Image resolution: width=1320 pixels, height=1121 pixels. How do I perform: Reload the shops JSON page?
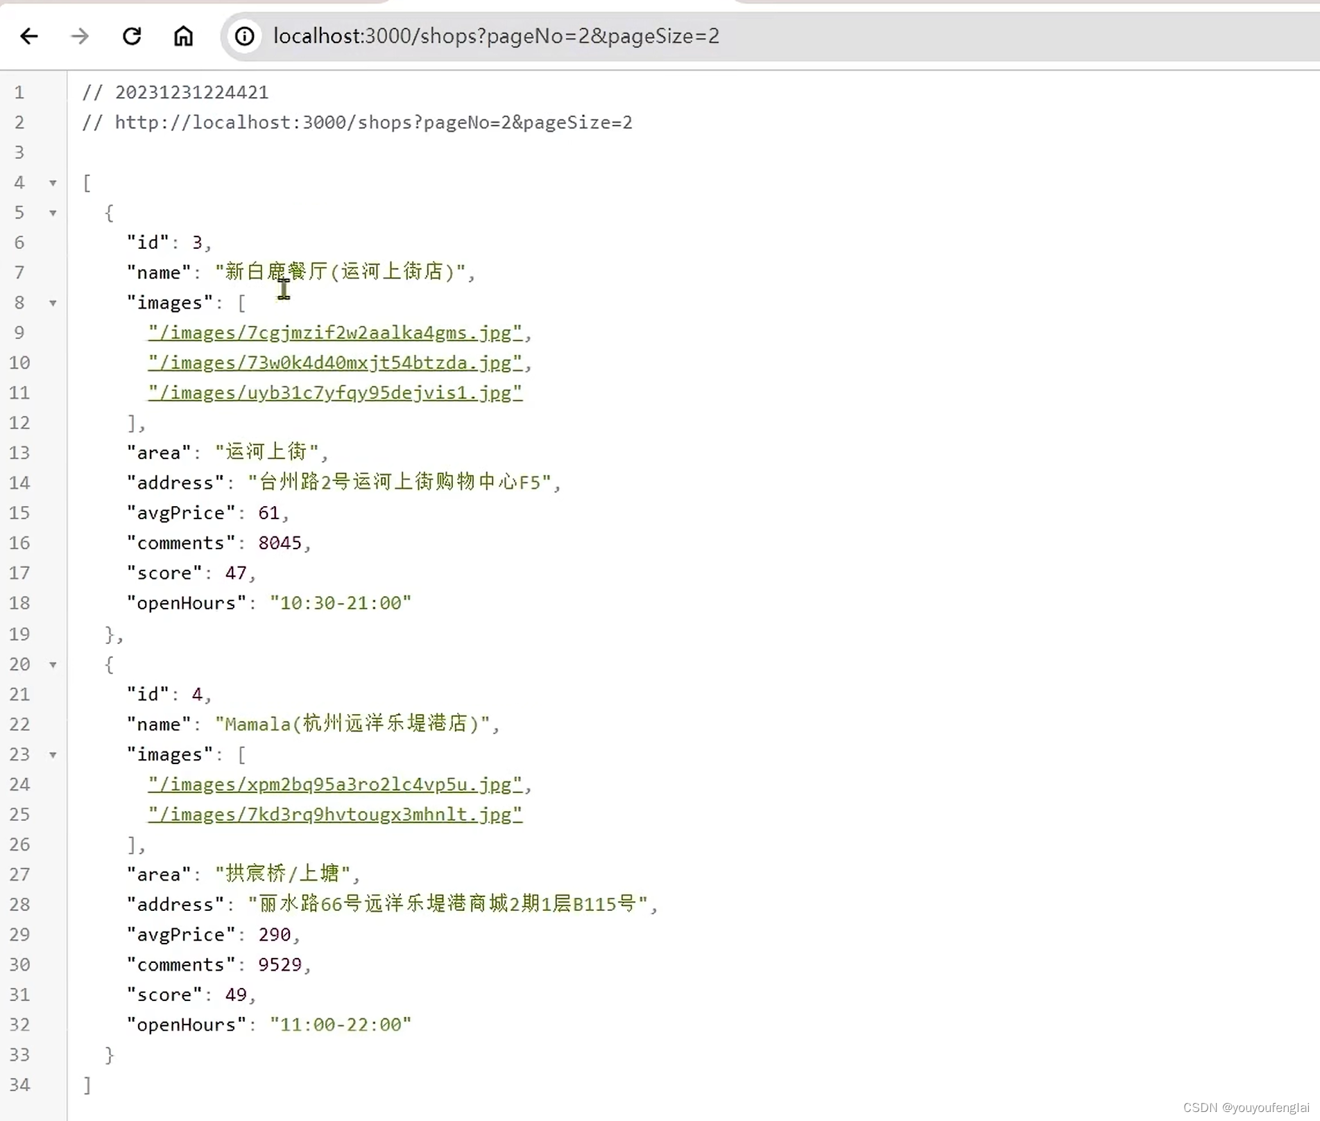[132, 36]
